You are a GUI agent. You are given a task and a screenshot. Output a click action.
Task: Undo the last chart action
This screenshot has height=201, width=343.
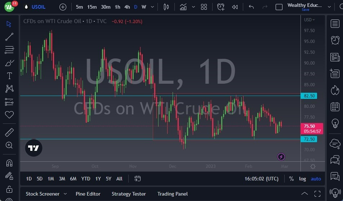251,7
